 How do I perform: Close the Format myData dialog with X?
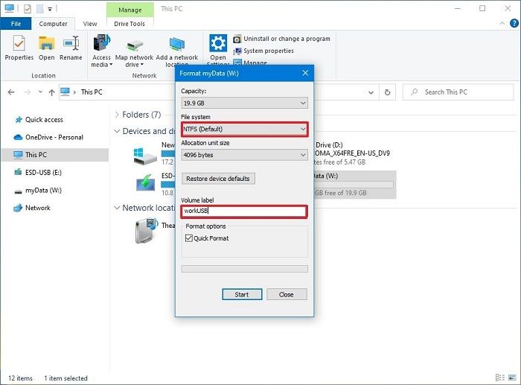pos(305,73)
